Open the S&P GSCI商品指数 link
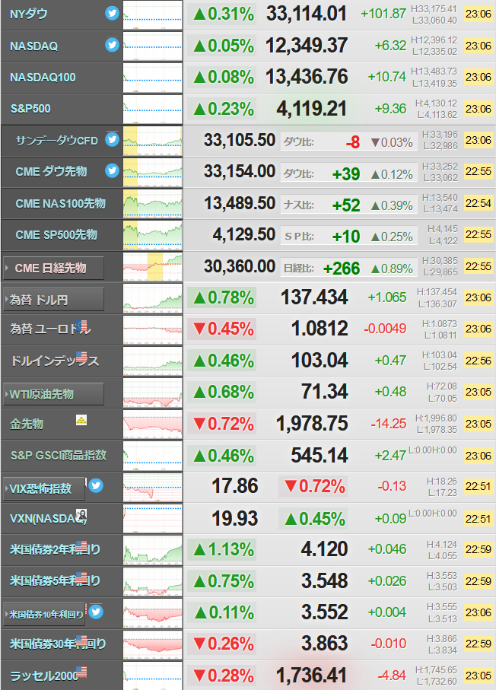 pyautogui.click(x=59, y=455)
